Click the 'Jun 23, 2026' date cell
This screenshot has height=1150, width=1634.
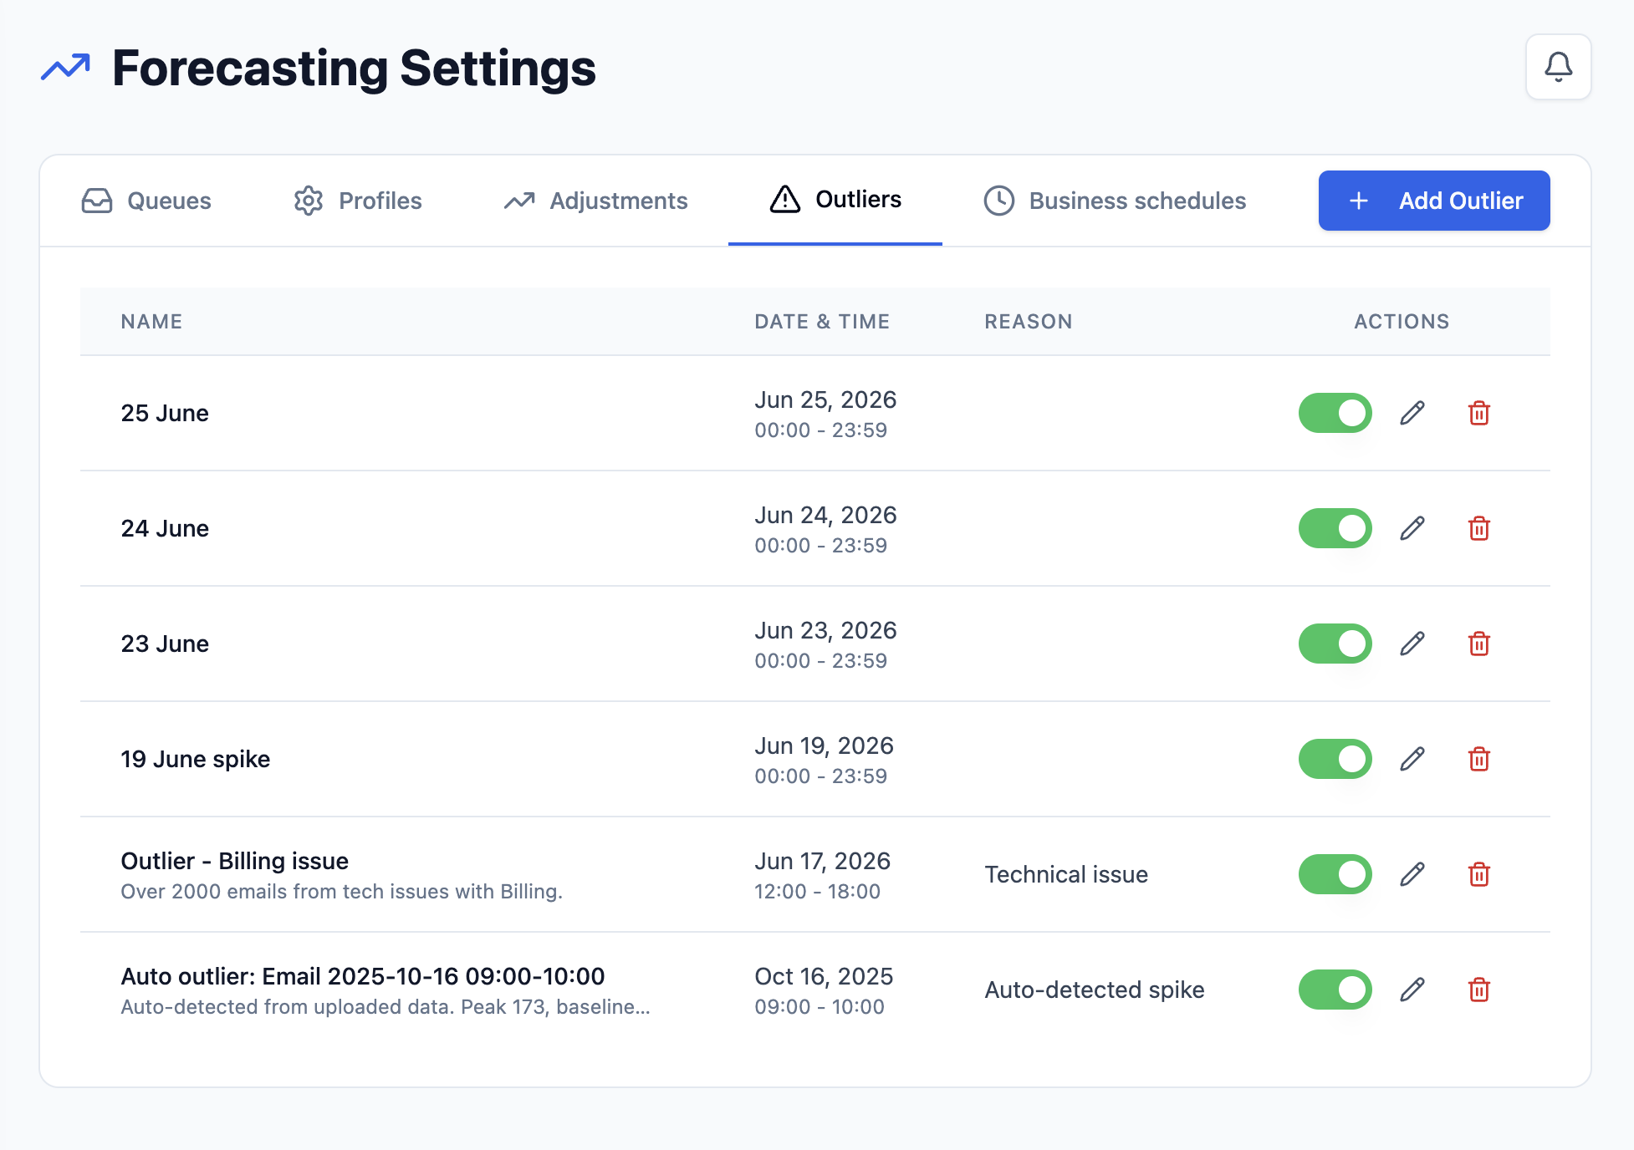point(825,630)
